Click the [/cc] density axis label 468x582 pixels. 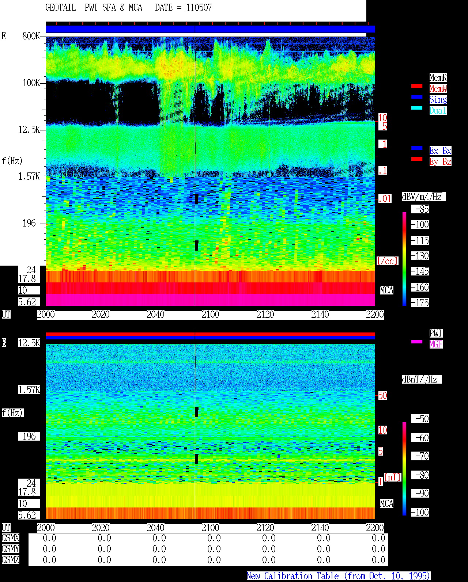click(x=387, y=261)
